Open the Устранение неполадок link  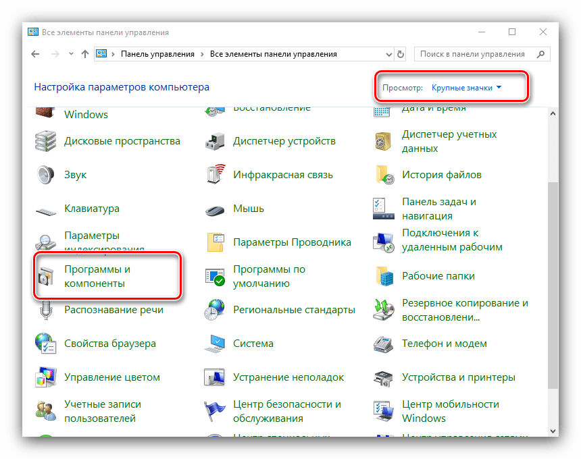[x=288, y=377]
